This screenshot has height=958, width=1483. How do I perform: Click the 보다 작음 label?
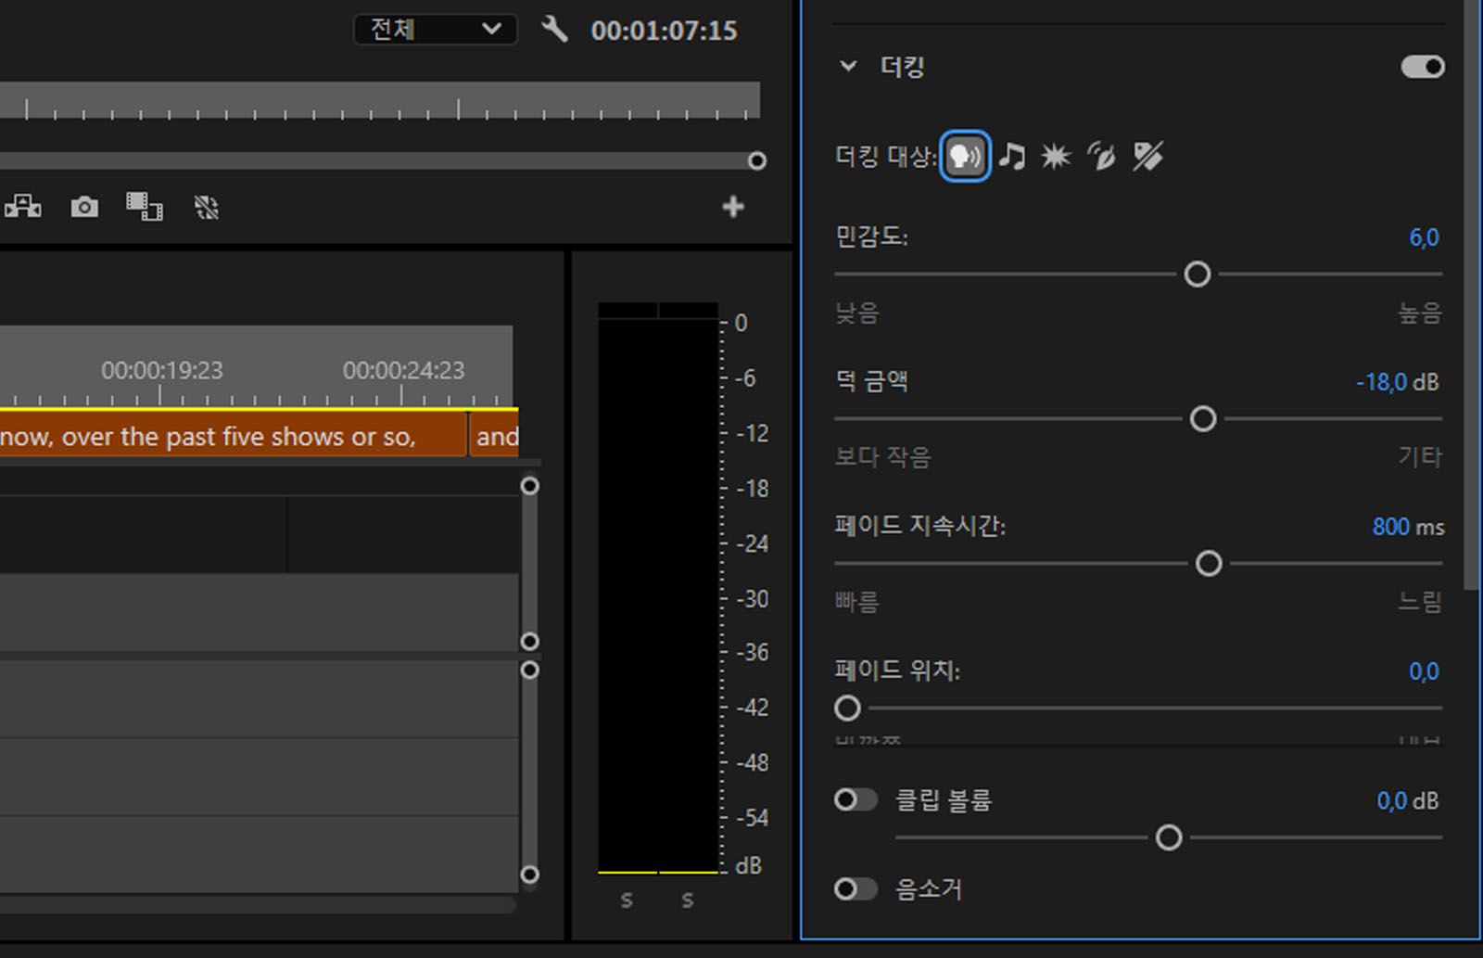point(883,456)
